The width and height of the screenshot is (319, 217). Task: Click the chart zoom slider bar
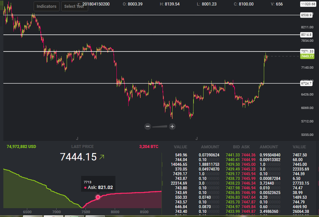tap(159, 127)
